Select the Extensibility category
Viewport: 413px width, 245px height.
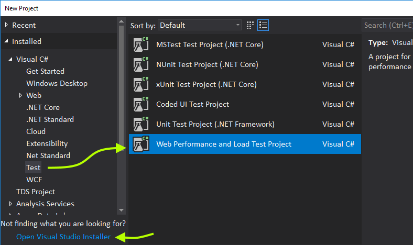47,143
